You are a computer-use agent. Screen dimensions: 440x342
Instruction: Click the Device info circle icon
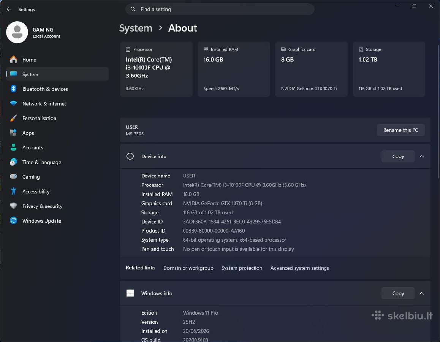(x=130, y=156)
